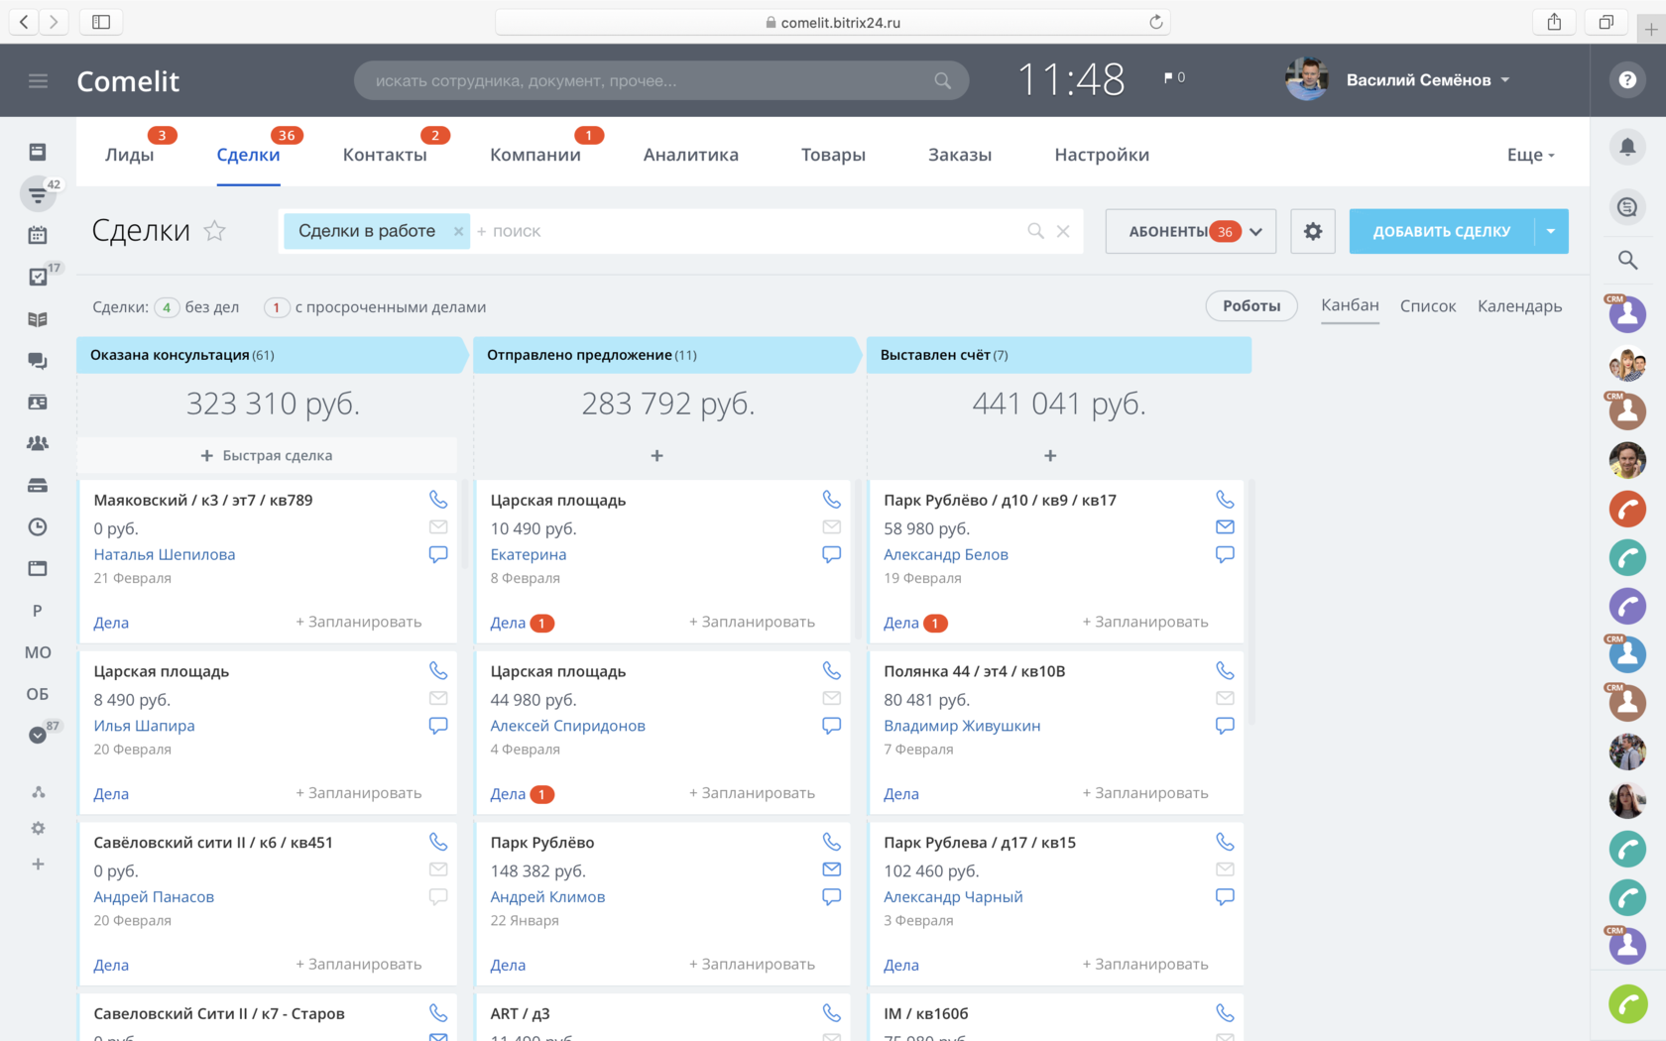Open the CRM funnel icon in left sidebar
The image size is (1666, 1041).
pyautogui.click(x=38, y=194)
